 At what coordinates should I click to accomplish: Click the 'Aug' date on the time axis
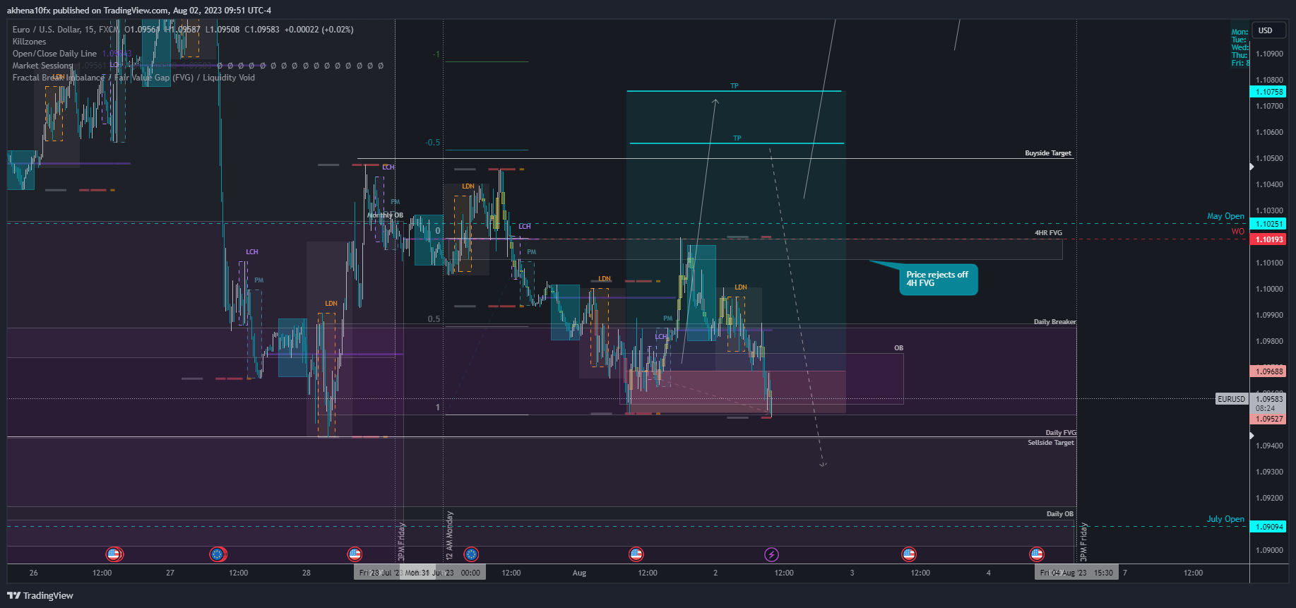(579, 573)
